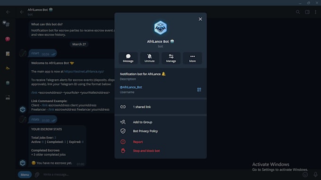This screenshot has width=321, height=180.
Task: Click the red Report warning icon
Action: pyautogui.click(x=123, y=142)
